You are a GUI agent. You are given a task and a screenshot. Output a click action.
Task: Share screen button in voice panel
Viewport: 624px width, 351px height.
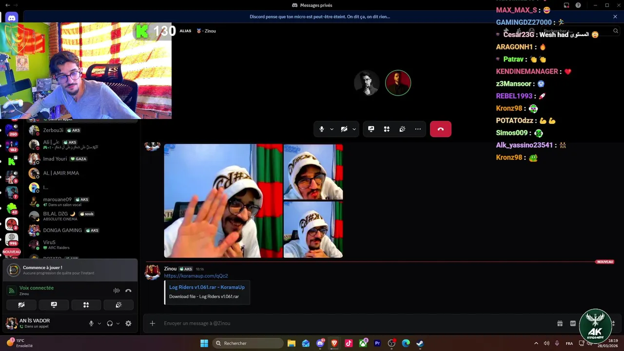click(x=54, y=305)
